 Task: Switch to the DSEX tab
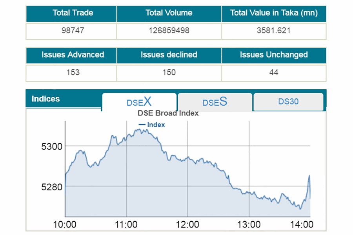click(139, 102)
